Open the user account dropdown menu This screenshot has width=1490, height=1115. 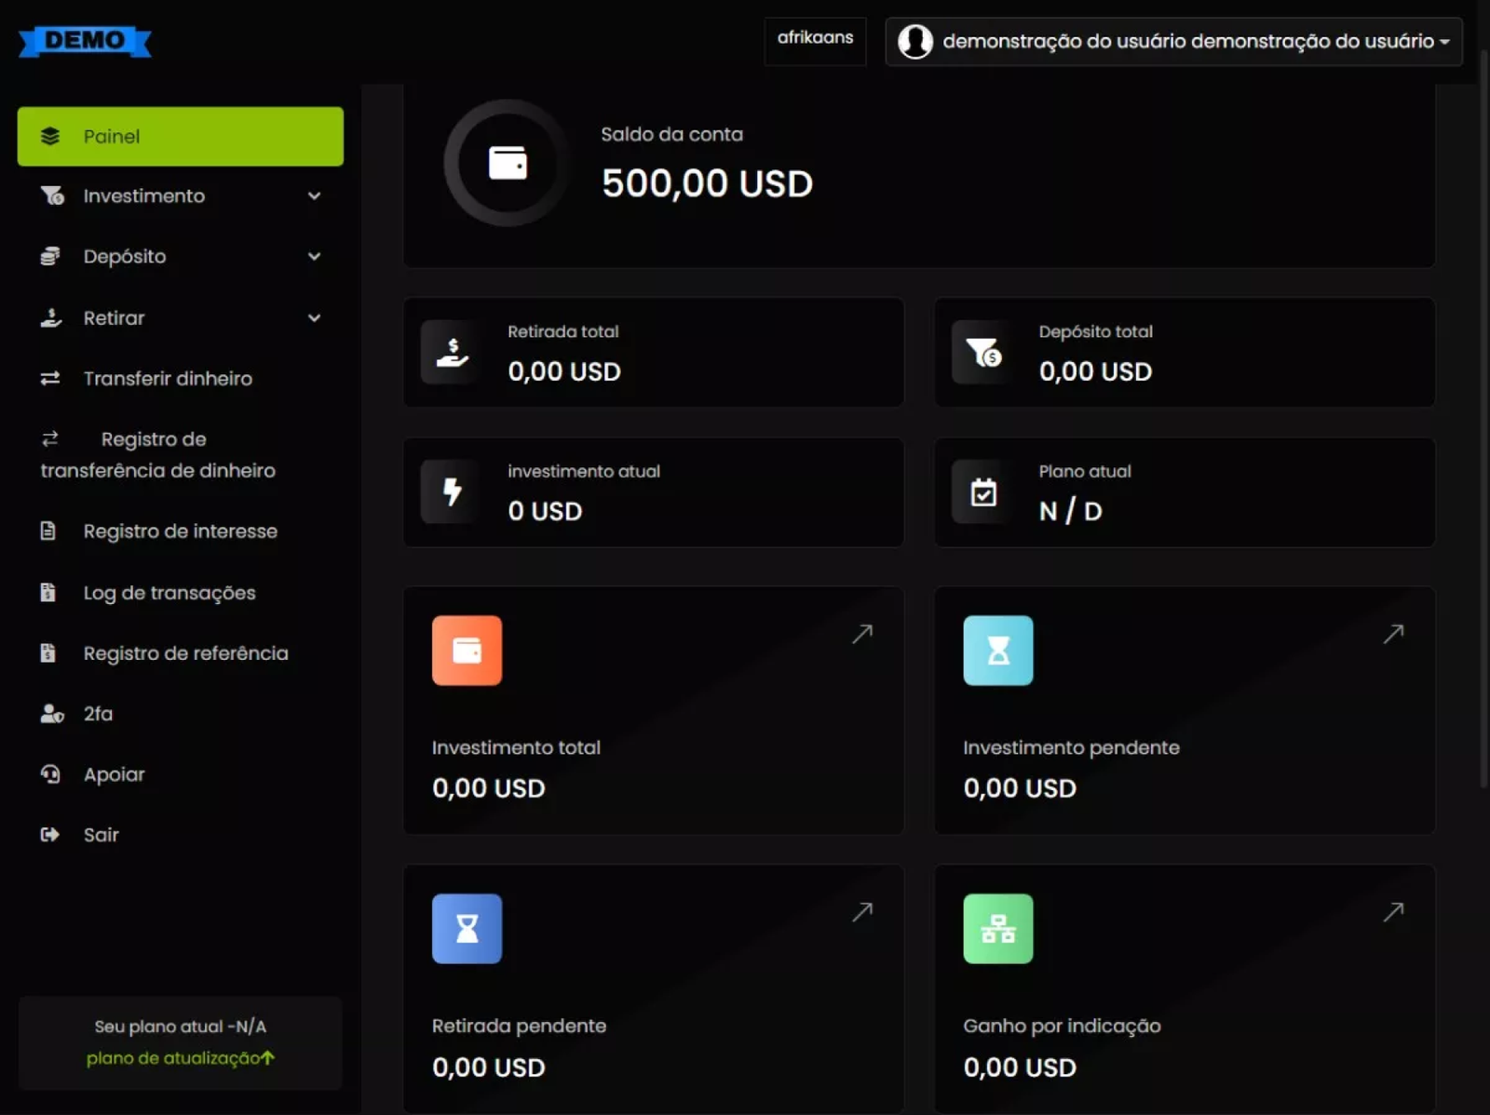click(1173, 42)
